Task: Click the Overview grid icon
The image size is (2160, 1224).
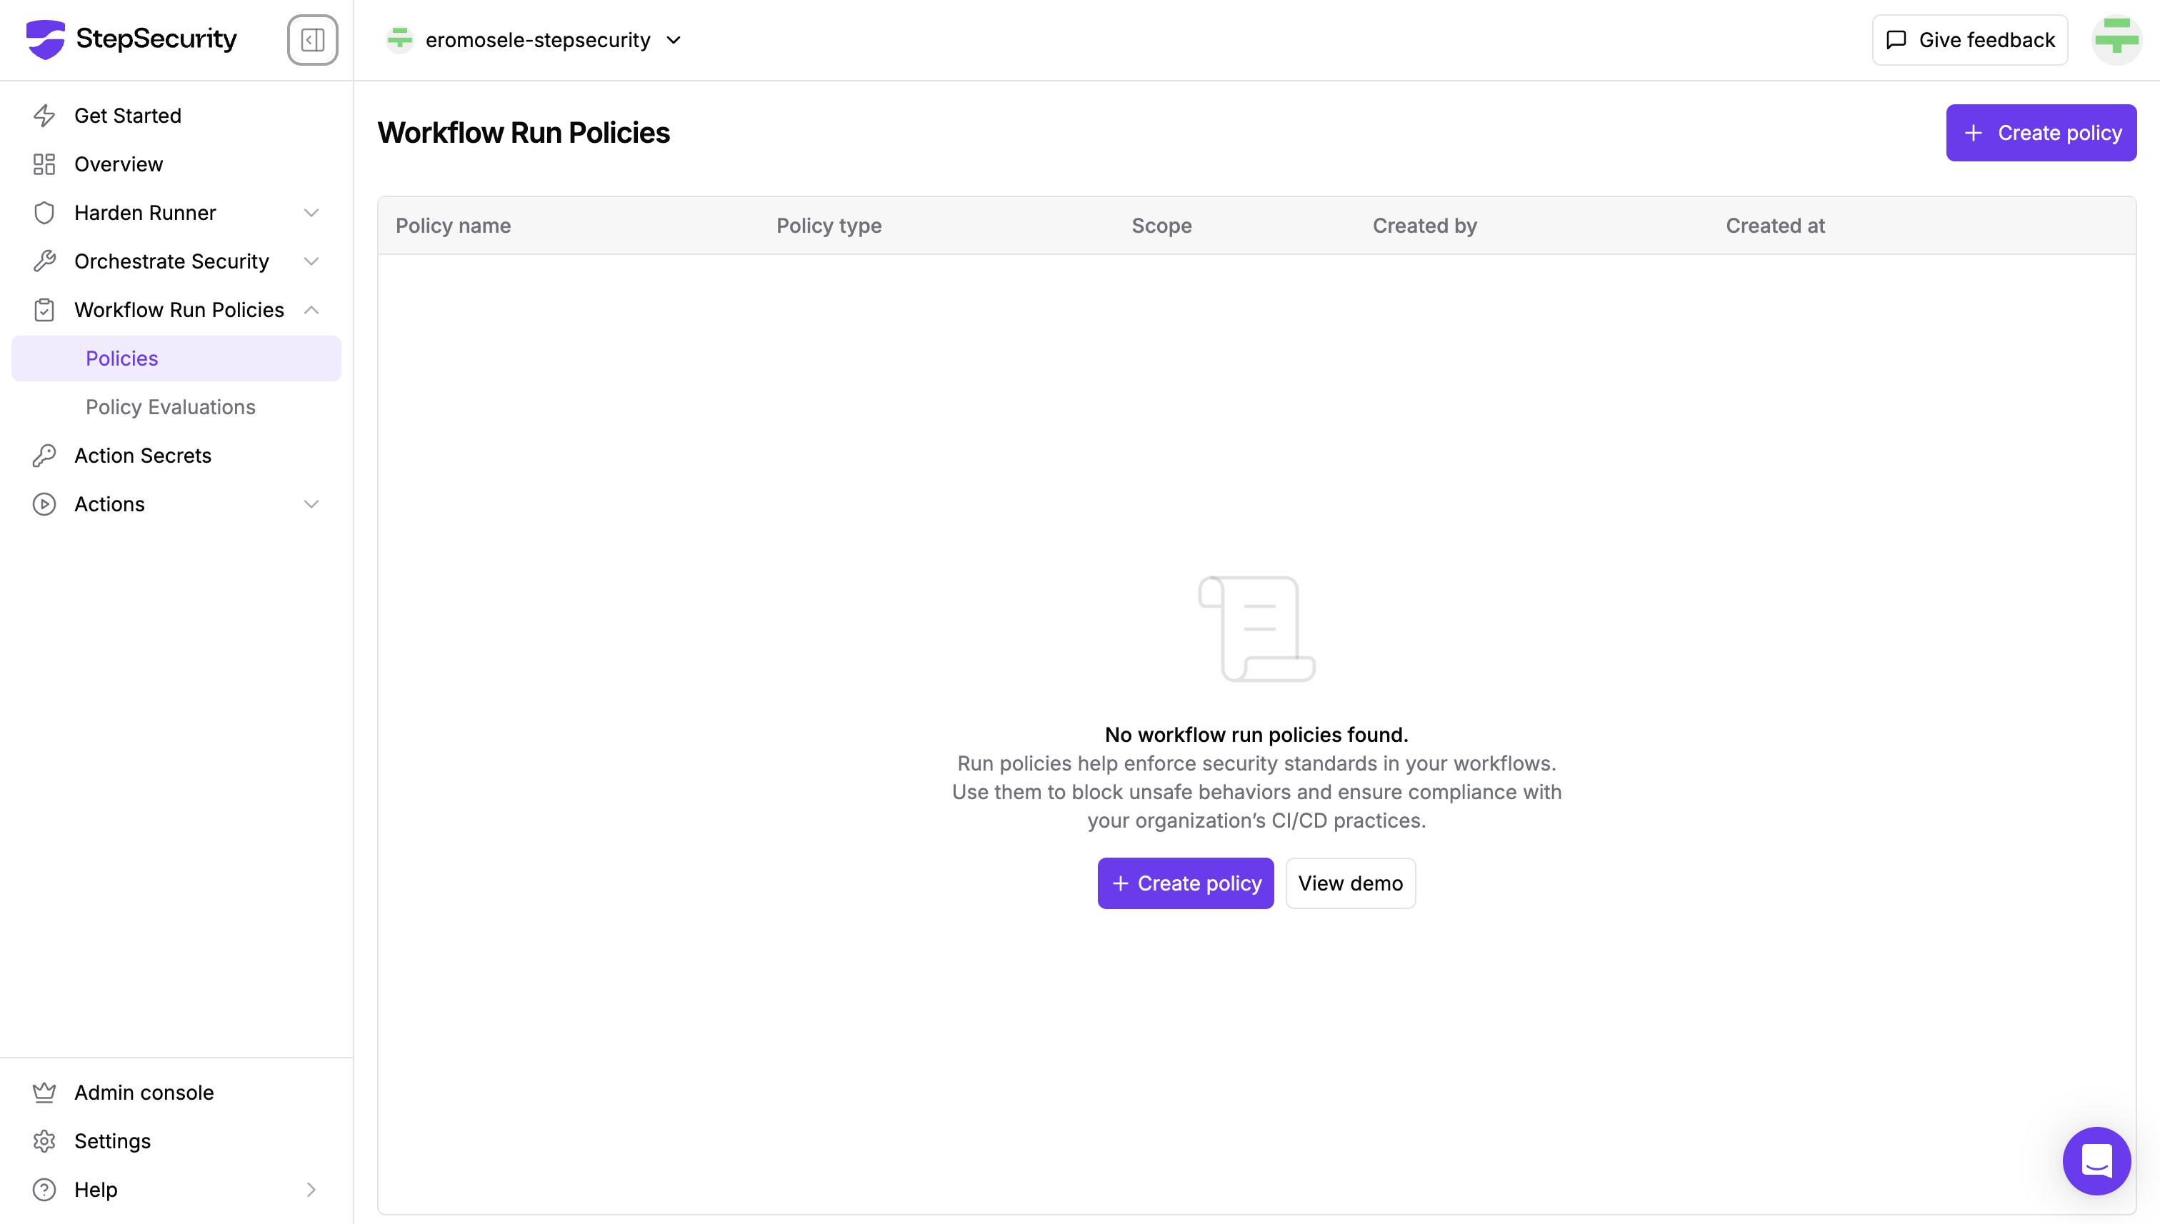Action: [44, 164]
